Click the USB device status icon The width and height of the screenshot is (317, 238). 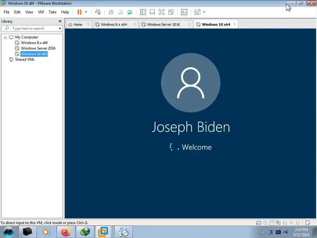(x=298, y=223)
